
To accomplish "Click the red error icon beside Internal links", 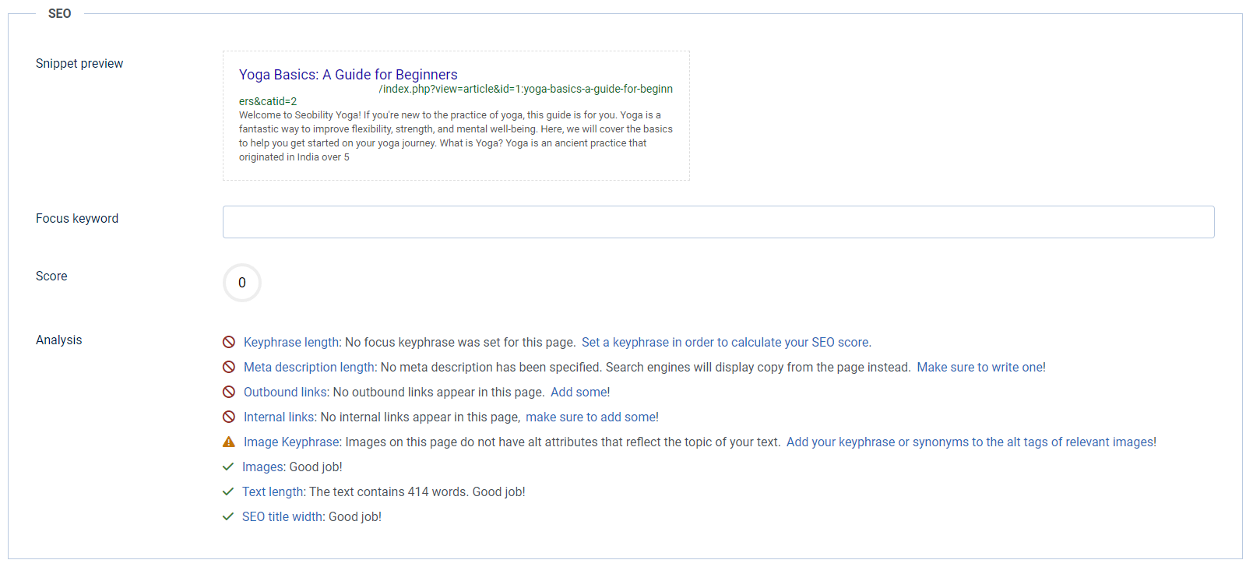I will click(229, 417).
